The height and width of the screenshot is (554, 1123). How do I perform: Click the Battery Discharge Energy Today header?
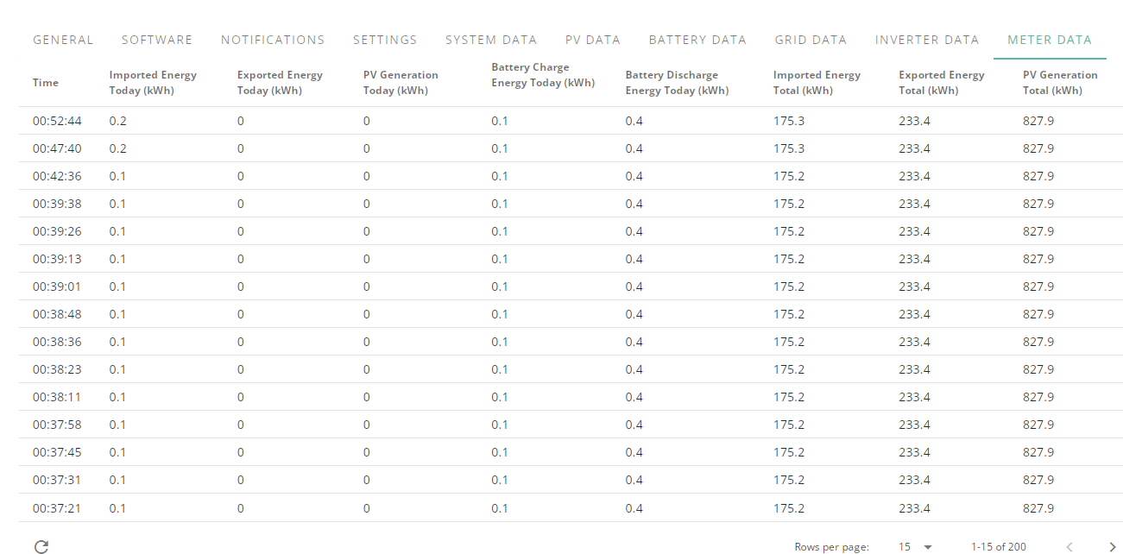(x=677, y=83)
